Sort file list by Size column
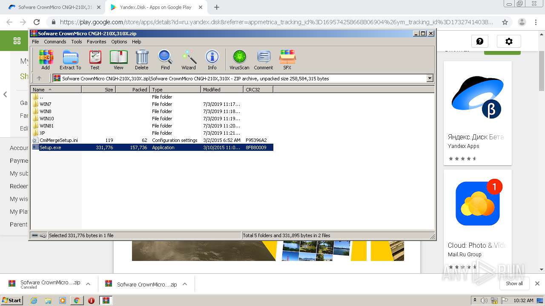Image resolution: width=545 pixels, height=306 pixels. click(x=98, y=90)
